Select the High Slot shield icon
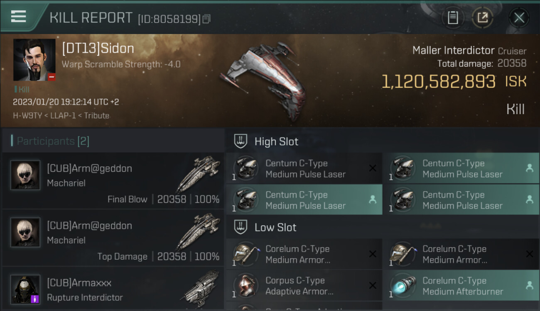This screenshot has width=540, height=311. click(x=241, y=141)
